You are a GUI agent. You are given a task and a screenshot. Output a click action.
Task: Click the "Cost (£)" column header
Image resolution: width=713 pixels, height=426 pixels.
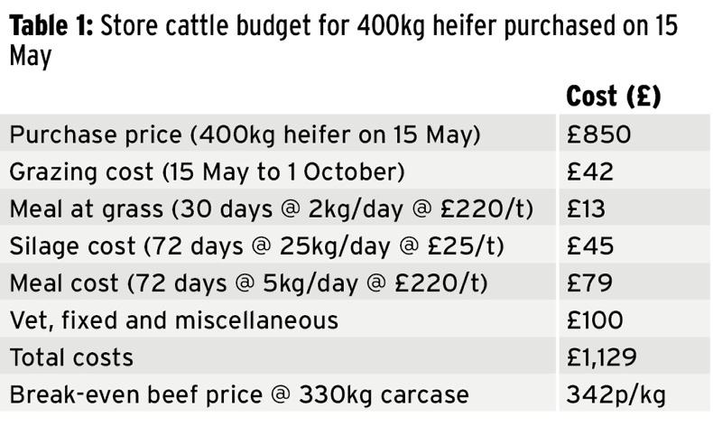(613, 97)
